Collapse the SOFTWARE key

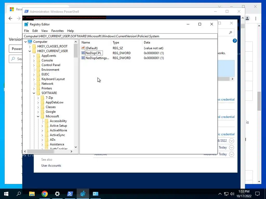[x=34, y=93]
